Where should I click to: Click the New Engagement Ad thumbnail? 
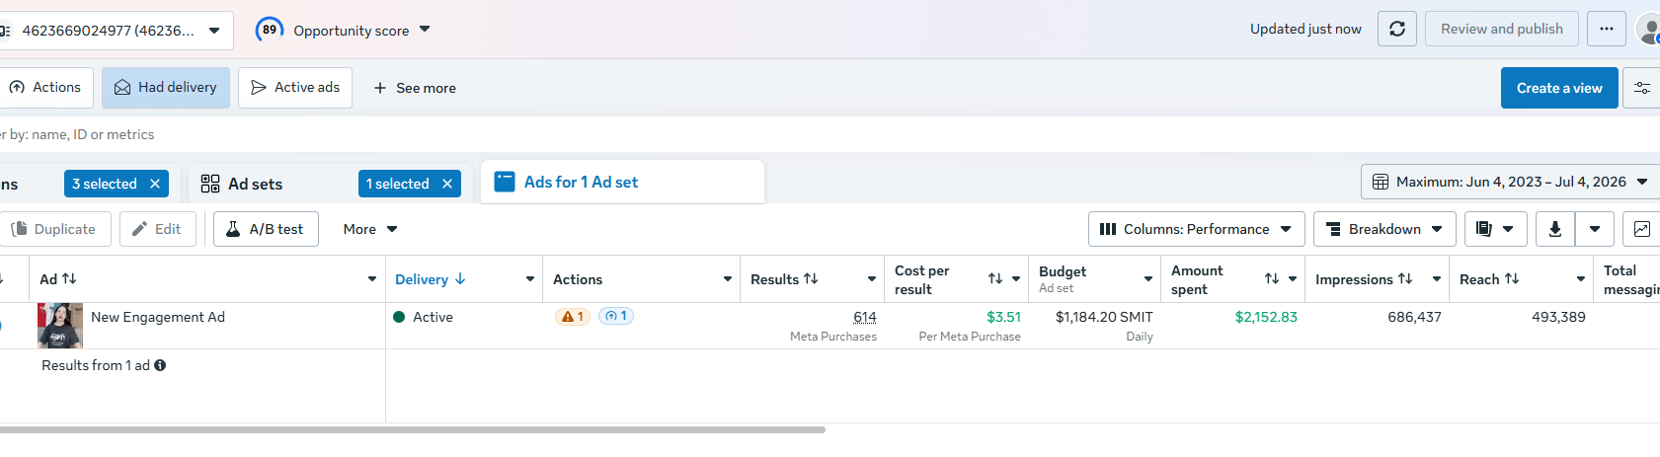pyautogui.click(x=60, y=326)
